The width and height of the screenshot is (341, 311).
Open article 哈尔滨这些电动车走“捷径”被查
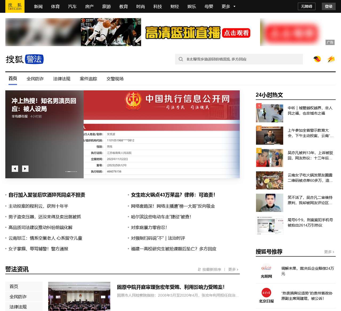(x=161, y=217)
